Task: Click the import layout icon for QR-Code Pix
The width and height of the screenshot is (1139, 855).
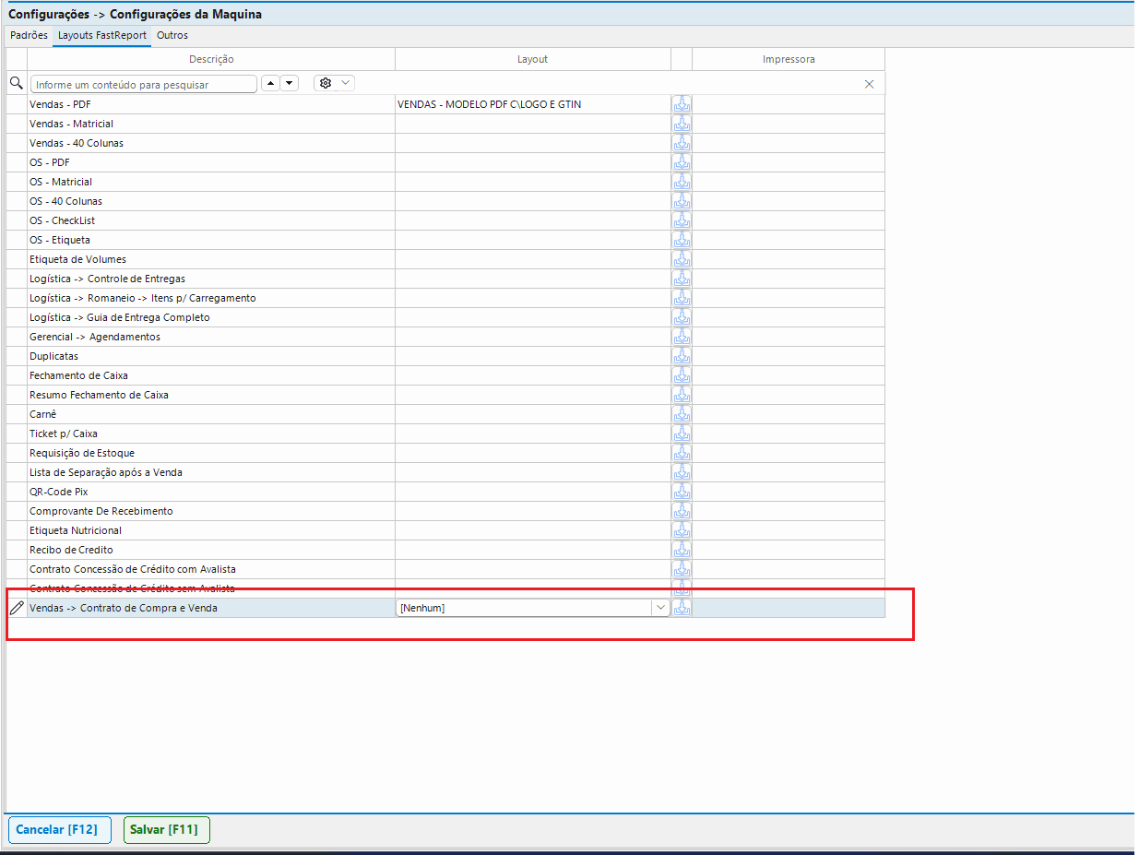Action: tap(682, 492)
